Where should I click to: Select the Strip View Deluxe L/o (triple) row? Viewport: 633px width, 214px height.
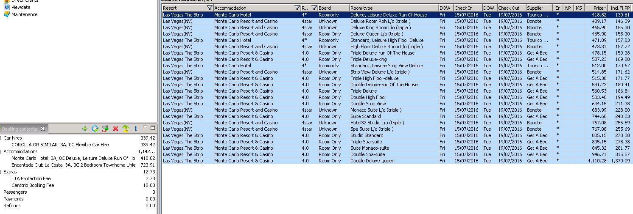tap(398, 72)
